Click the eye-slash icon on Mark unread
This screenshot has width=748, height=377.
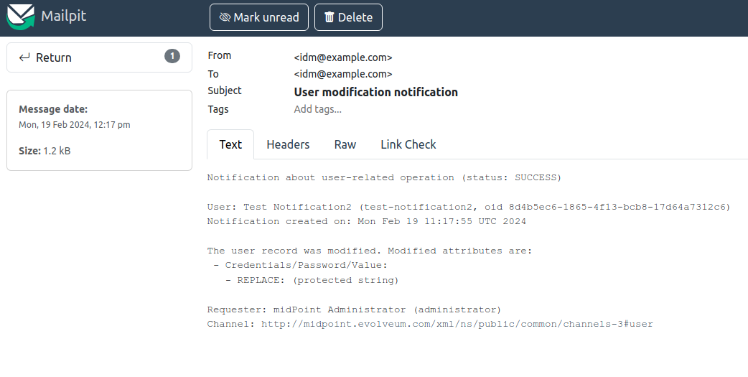tap(225, 17)
